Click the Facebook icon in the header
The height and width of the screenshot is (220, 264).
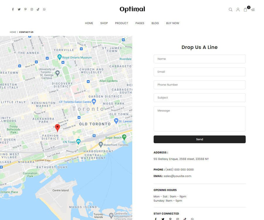pyautogui.click(x=13, y=9)
